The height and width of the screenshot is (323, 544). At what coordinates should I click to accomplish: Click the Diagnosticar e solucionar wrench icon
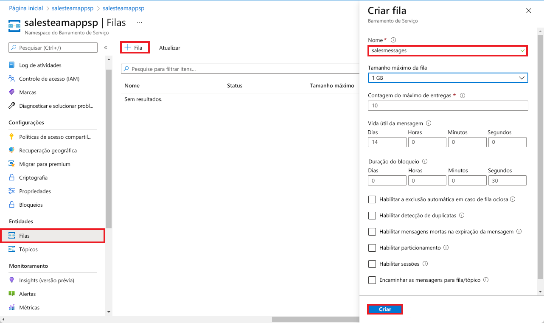click(x=12, y=106)
